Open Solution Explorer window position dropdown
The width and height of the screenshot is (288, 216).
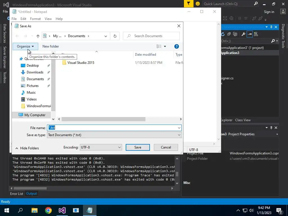267,27
